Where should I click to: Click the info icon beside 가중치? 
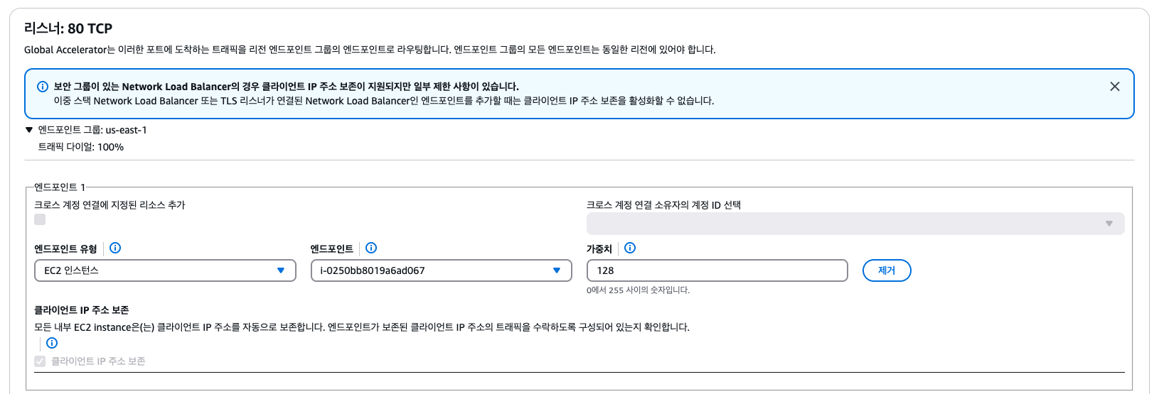coord(630,248)
